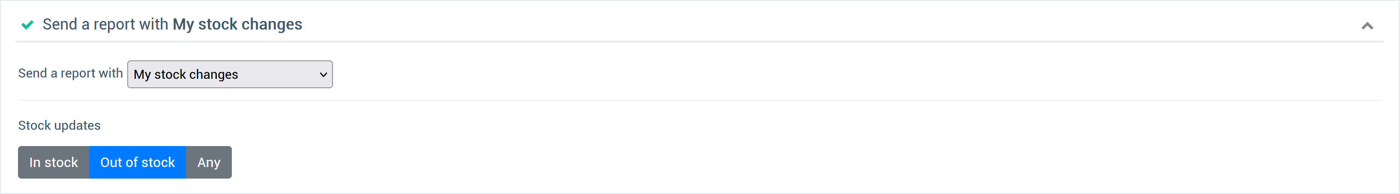This screenshot has width=1400, height=194.
Task: Deselect the highlighted Out of stock filter
Action: [x=138, y=162]
